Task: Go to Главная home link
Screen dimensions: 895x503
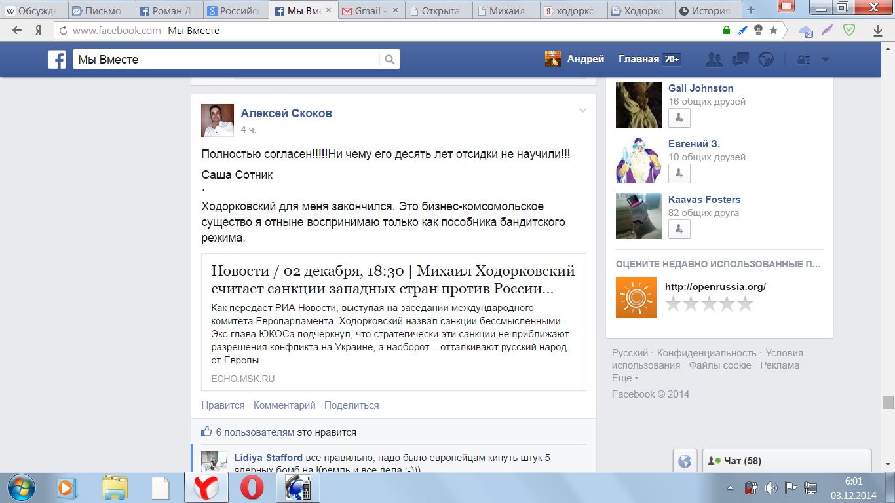Action: (639, 59)
